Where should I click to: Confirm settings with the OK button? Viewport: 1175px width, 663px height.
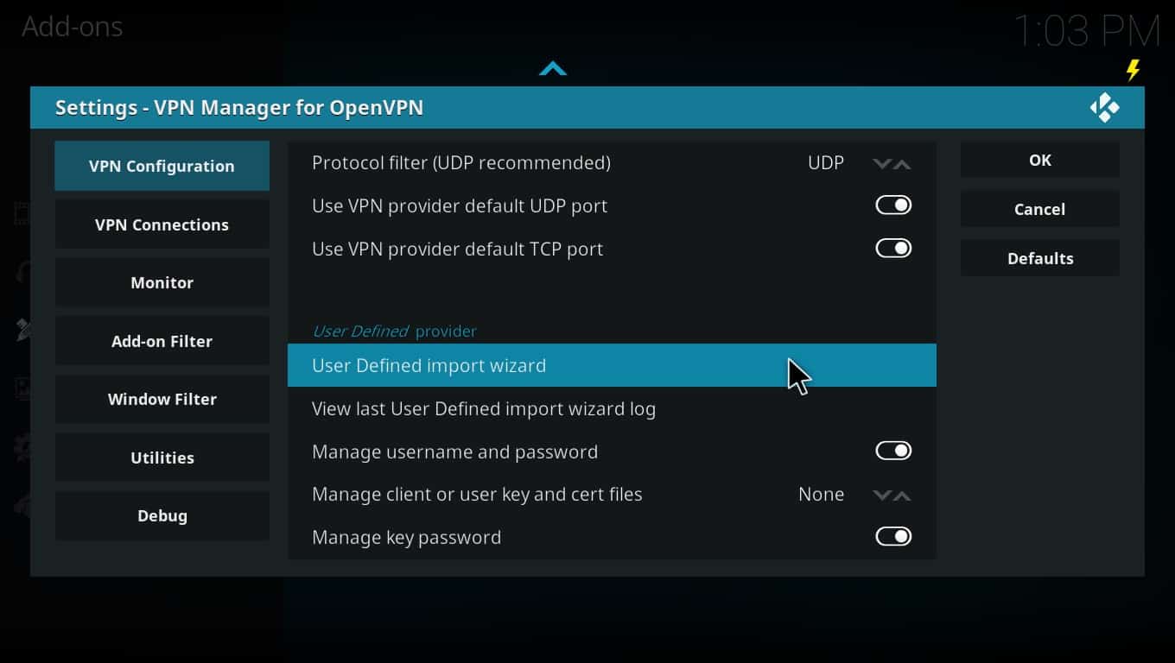click(1040, 160)
